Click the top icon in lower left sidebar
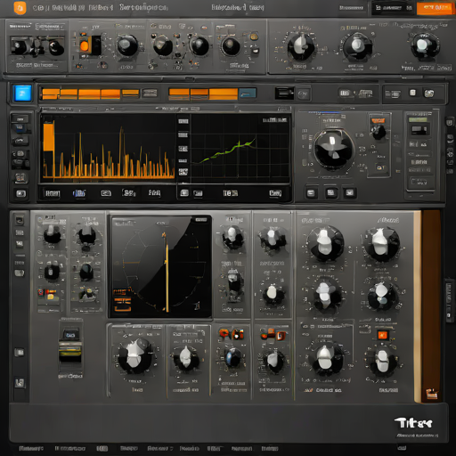This screenshot has height=456, width=456. point(20,220)
